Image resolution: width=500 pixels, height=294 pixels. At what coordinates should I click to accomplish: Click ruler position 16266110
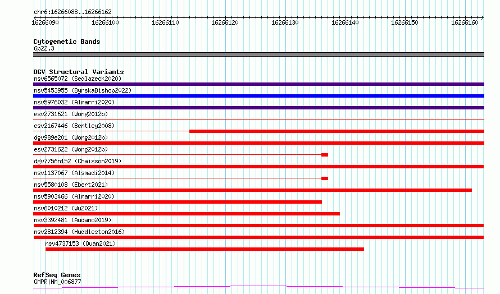coord(165,22)
